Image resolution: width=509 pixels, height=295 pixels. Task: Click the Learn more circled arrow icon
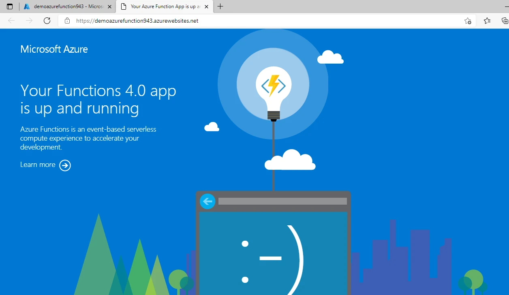[65, 165]
